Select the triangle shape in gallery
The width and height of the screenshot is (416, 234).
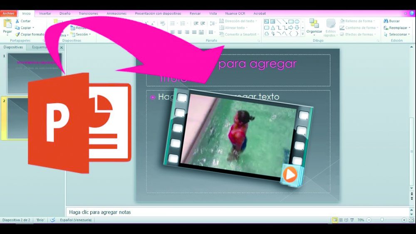coord(273,28)
